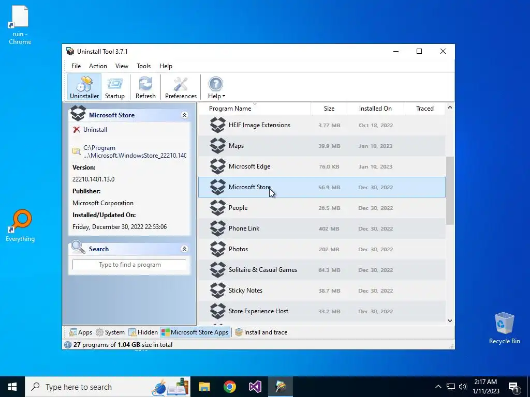
Task: Open the notification center icon
Action: pyautogui.click(x=513, y=387)
